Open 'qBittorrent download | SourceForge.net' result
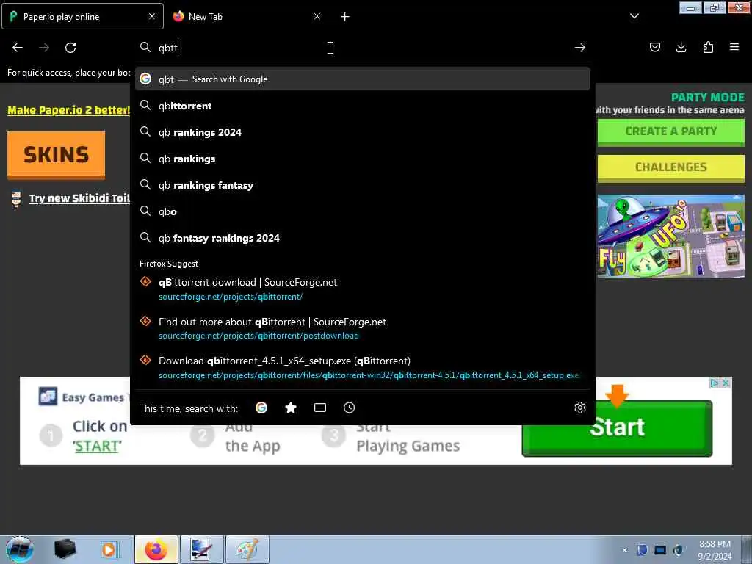Image resolution: width=752 pixels, height=564 pixels. click(x=363, y=289)
